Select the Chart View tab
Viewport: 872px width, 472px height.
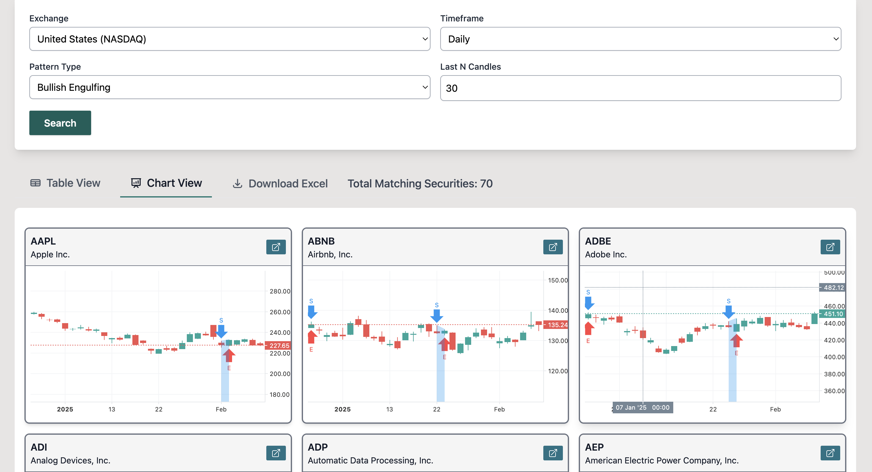166,183
